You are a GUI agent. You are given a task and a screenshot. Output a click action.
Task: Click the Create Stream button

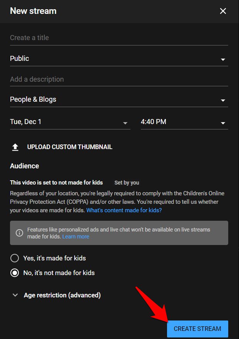click(197, 329)
